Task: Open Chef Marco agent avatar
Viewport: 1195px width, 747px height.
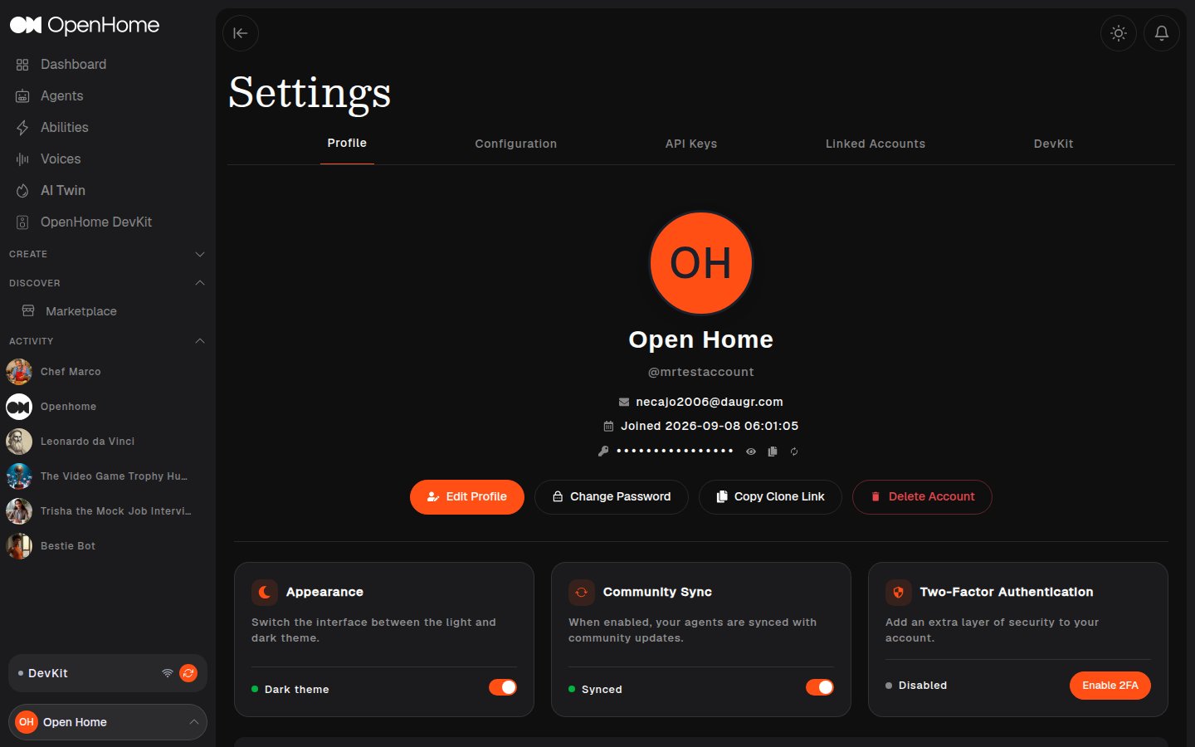Action: tap(19, 372)
